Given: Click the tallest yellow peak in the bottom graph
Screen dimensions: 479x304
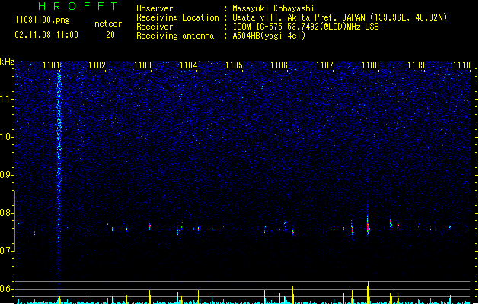Looking at the screenshot, I should pos(368,293).
